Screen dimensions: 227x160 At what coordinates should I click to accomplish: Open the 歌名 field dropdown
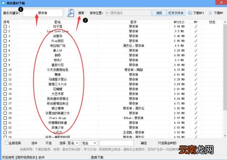coord(73,143)
